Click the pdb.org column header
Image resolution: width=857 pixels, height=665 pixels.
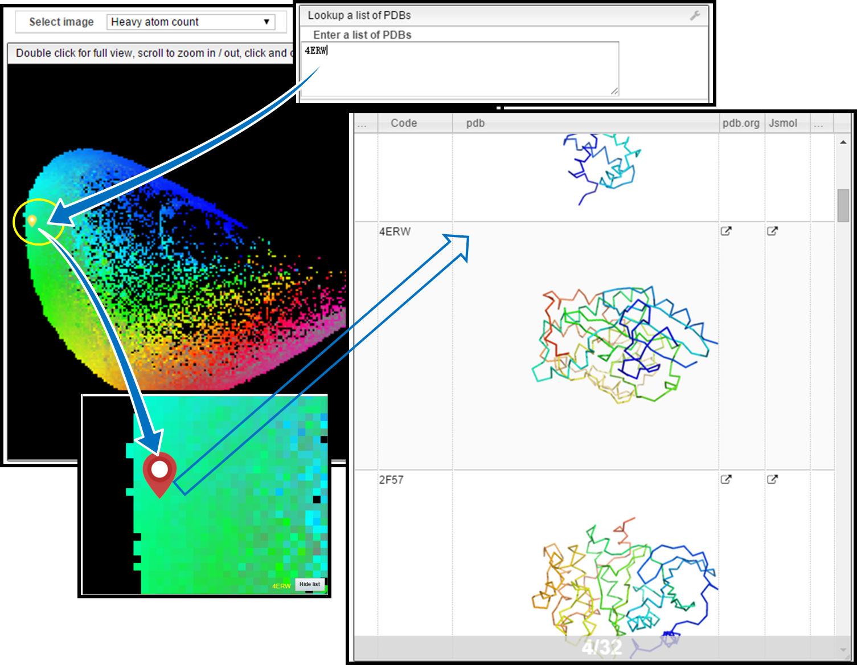(x=740, y=123)
